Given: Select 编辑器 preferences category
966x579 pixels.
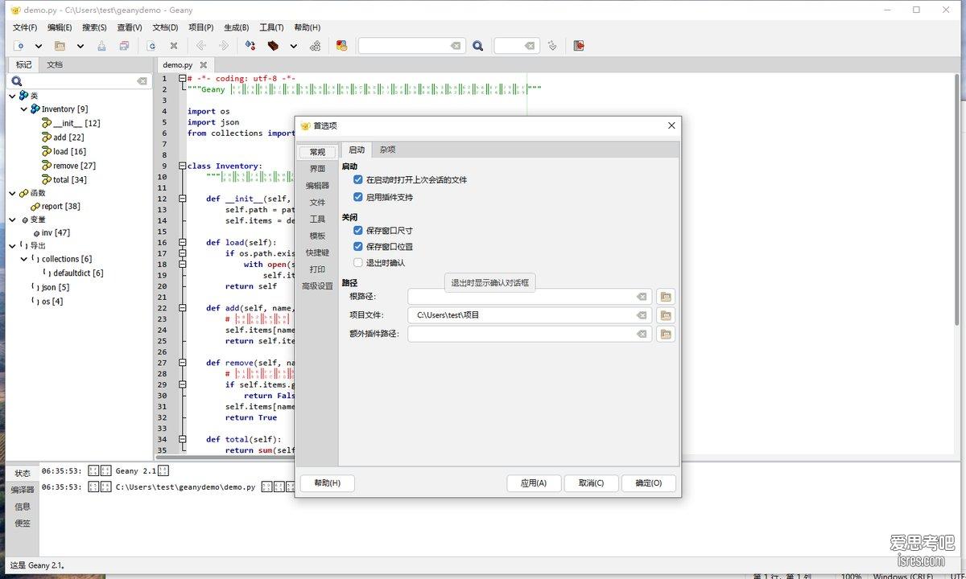Looking at the screenshot, I should [x=317, y=186].
